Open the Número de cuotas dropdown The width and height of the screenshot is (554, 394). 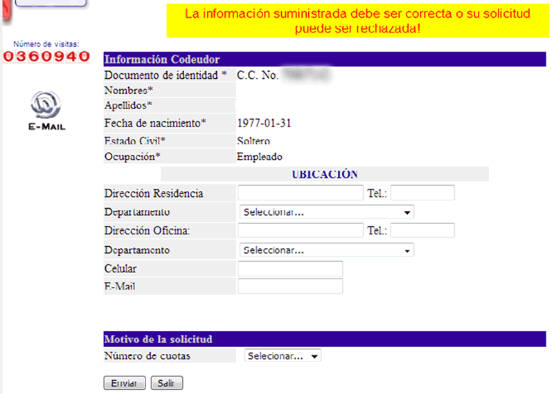283,355
